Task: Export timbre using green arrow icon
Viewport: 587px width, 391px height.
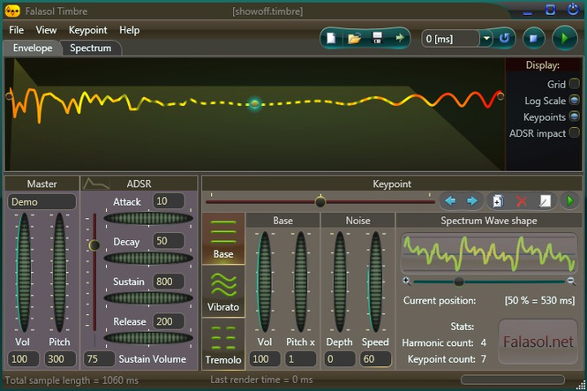Action: (x=400, y=38)
